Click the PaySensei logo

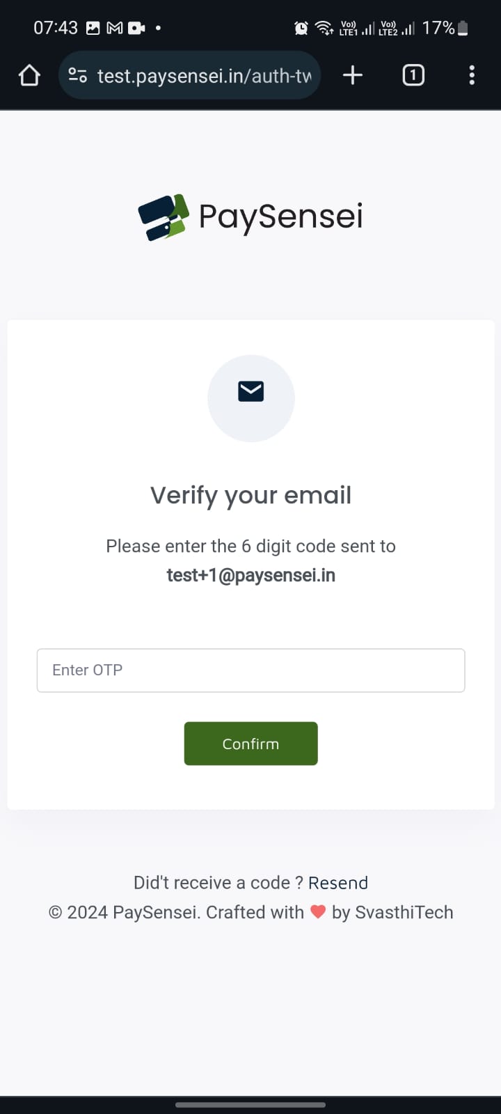[250, 217]
